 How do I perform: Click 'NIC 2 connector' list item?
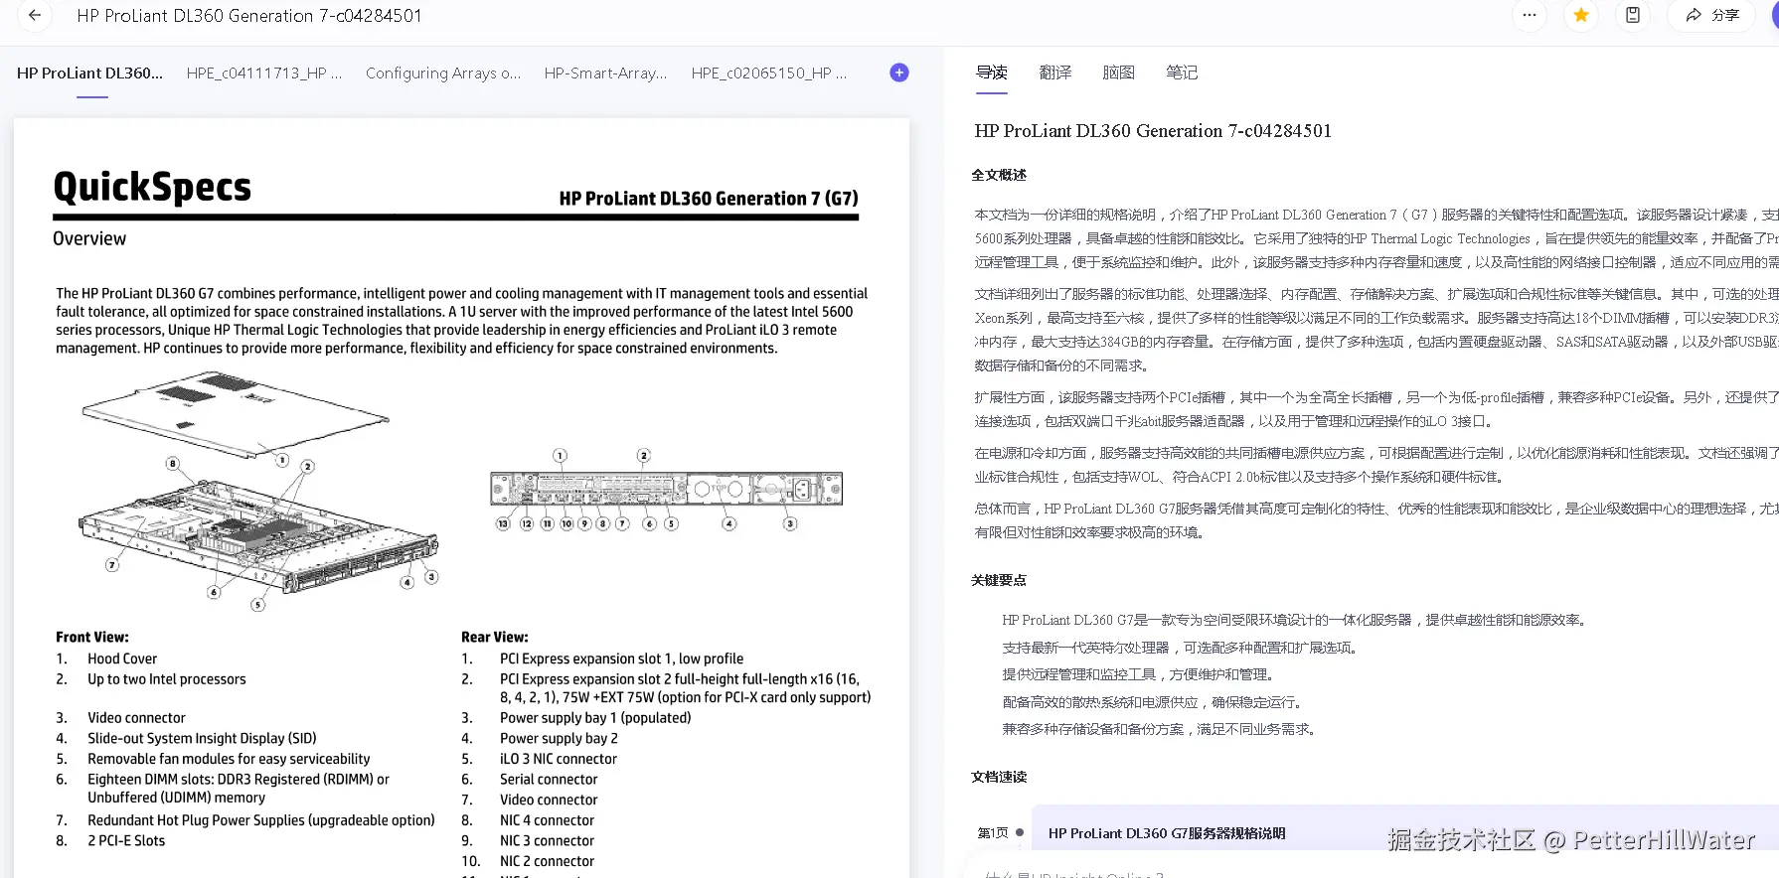547,861
